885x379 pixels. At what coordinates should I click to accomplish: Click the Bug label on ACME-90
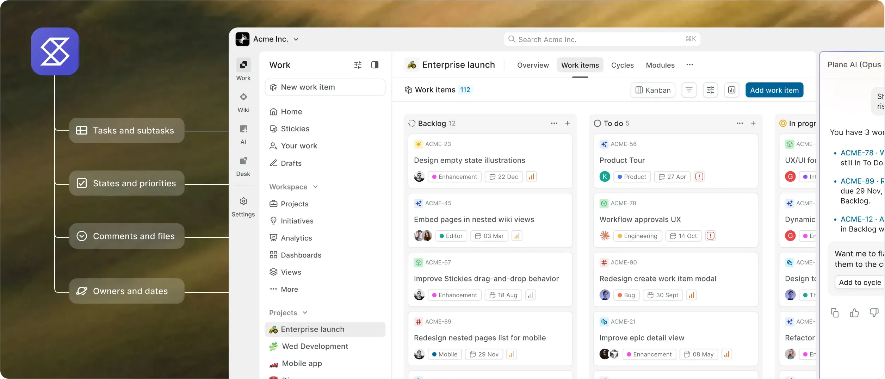click(x=626, y=295)
